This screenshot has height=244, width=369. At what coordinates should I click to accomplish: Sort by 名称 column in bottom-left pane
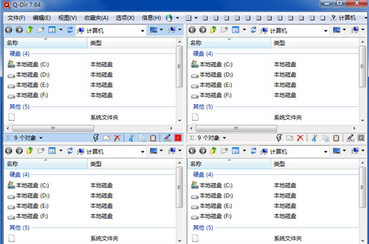pos(46,164)
